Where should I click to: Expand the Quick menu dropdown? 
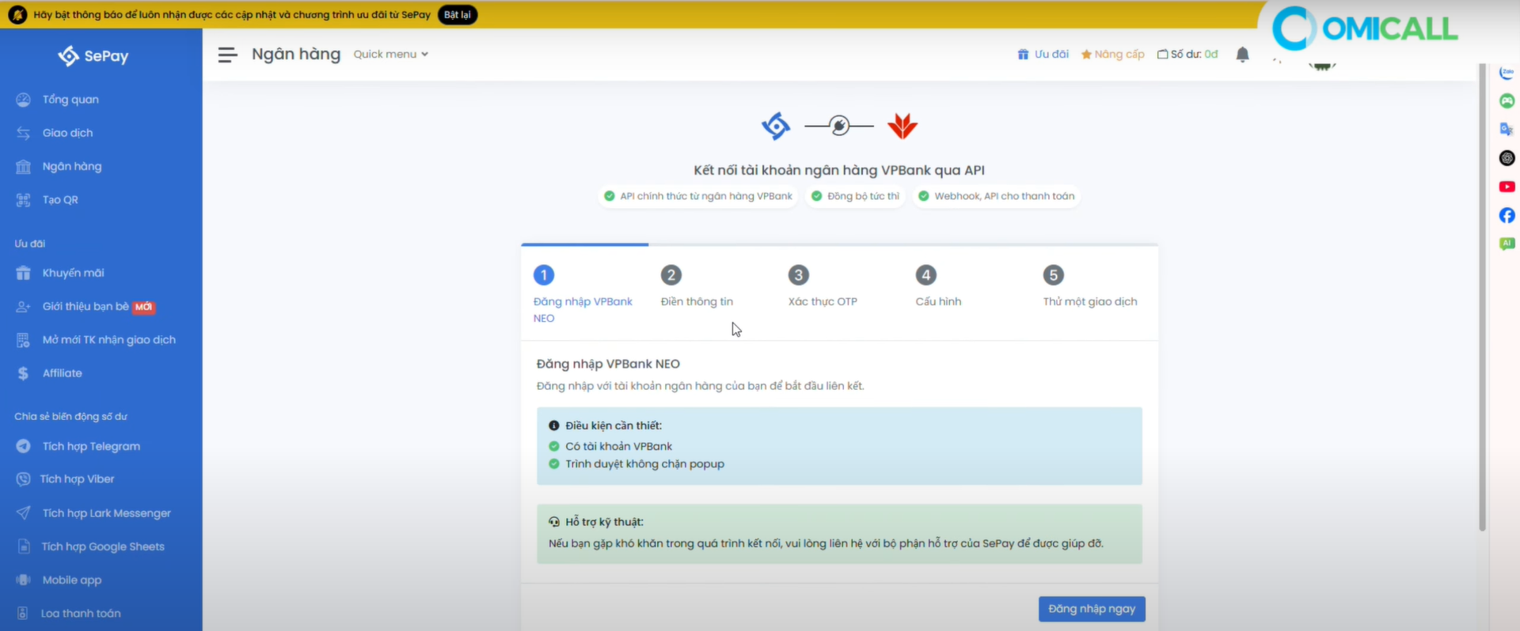(391, 55)
